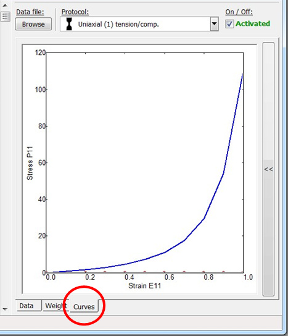Toggle the Activated checkbox
This screenshot has width=288, height=336.
pyautogui.click(x=229, y=24)
